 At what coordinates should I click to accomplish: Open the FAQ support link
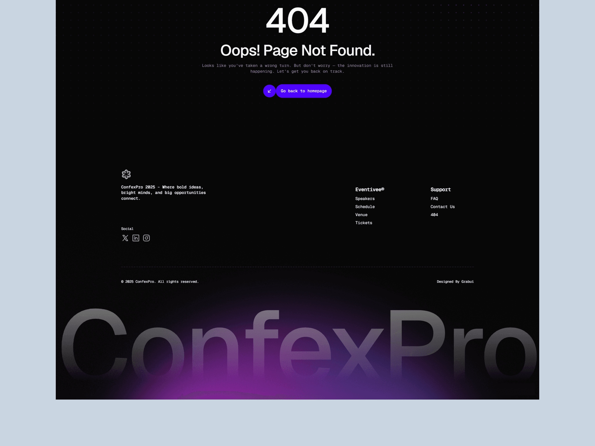(434, 199)
